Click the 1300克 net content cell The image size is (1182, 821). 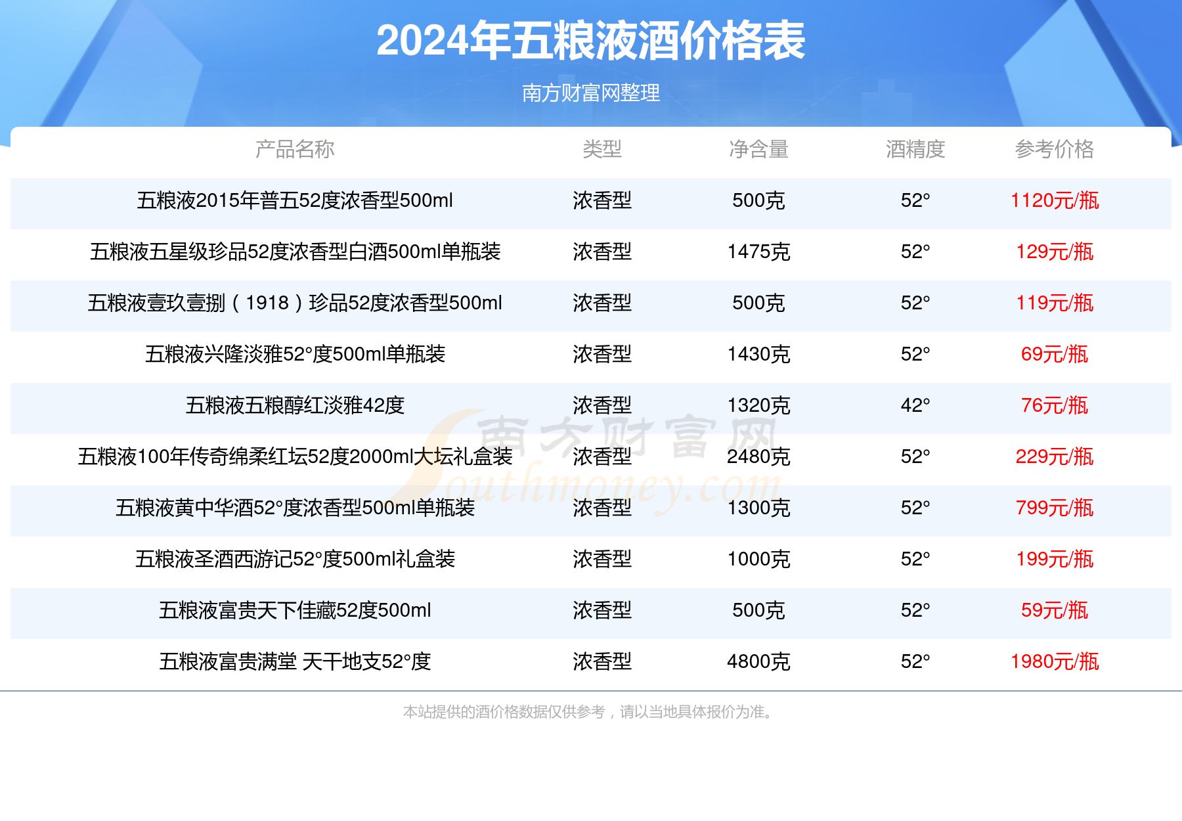click(x=758, y=508)
